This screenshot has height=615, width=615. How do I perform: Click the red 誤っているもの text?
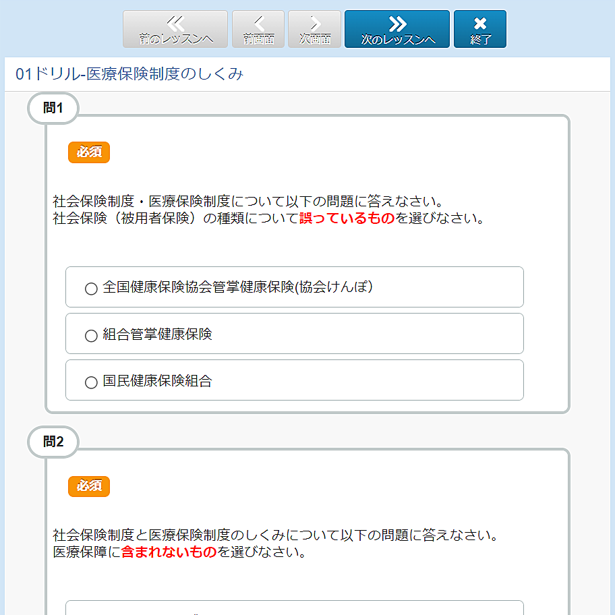pos(347,218)
